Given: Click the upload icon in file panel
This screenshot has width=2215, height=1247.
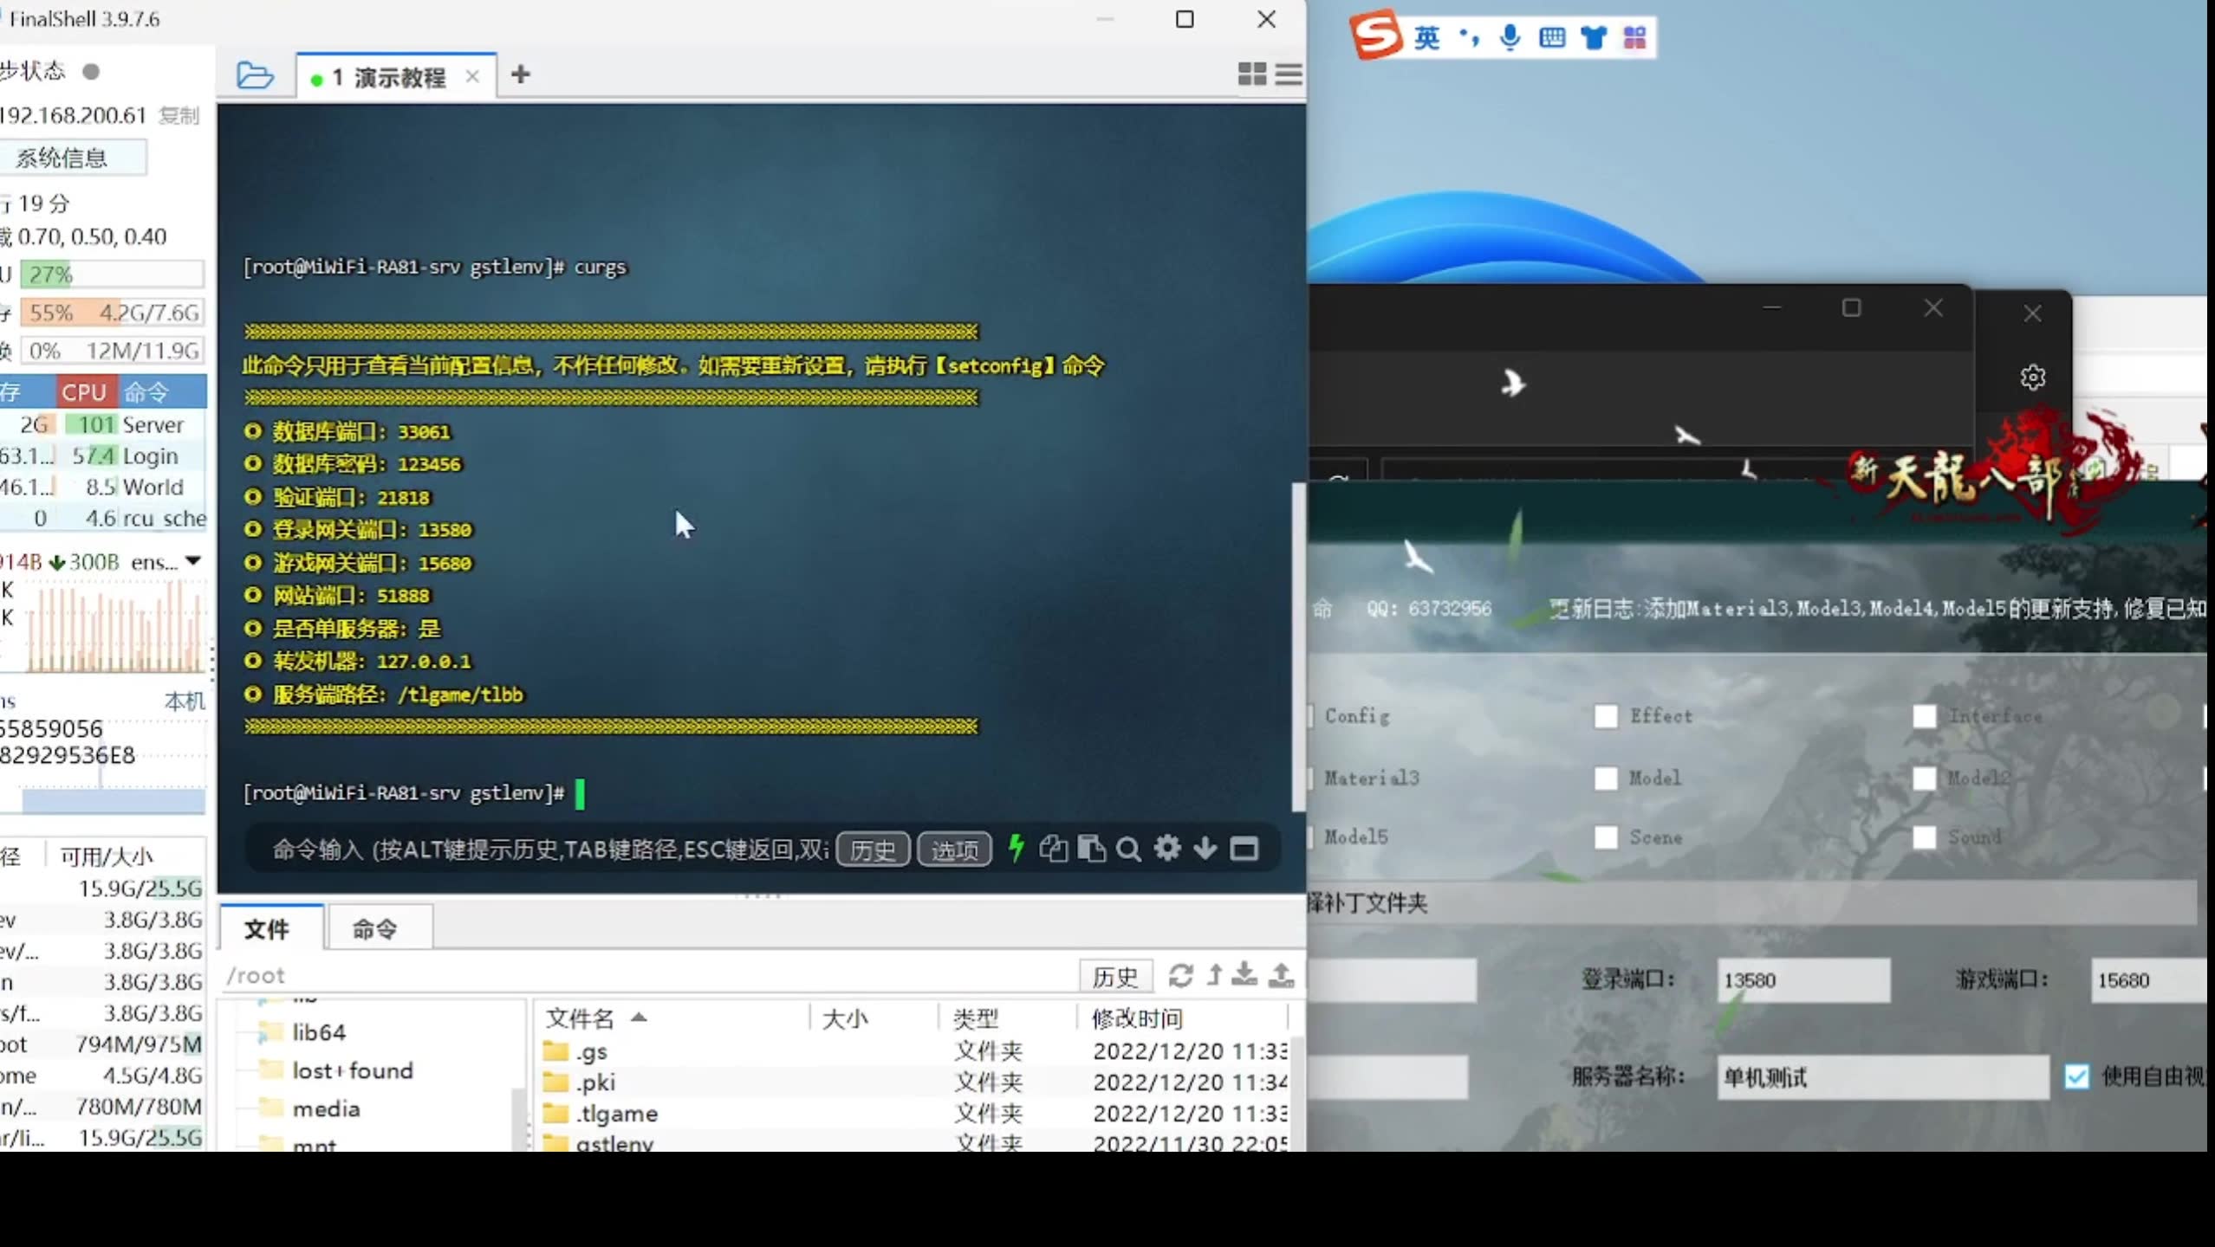Looking at the screenshot, I should [x=1281, y=975].
